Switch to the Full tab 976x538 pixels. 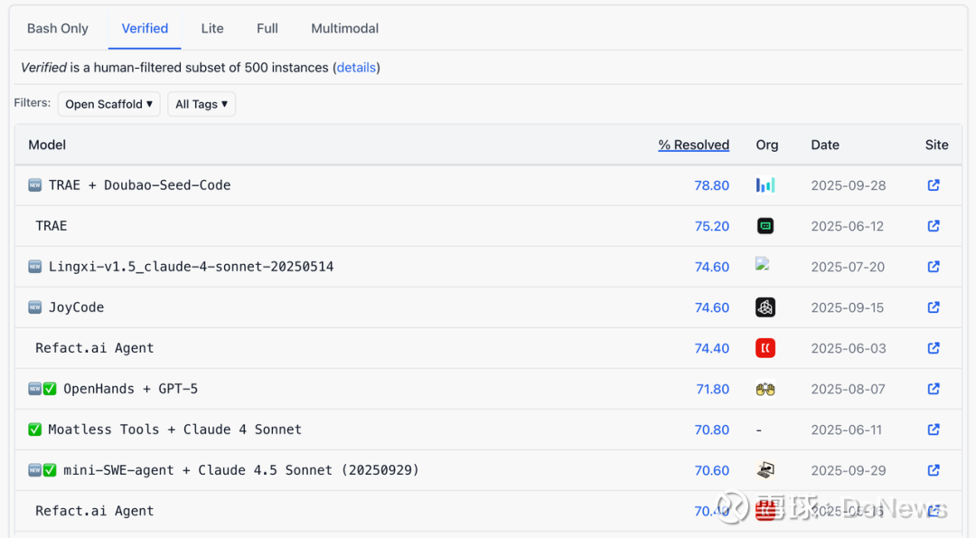pos(267,29)
